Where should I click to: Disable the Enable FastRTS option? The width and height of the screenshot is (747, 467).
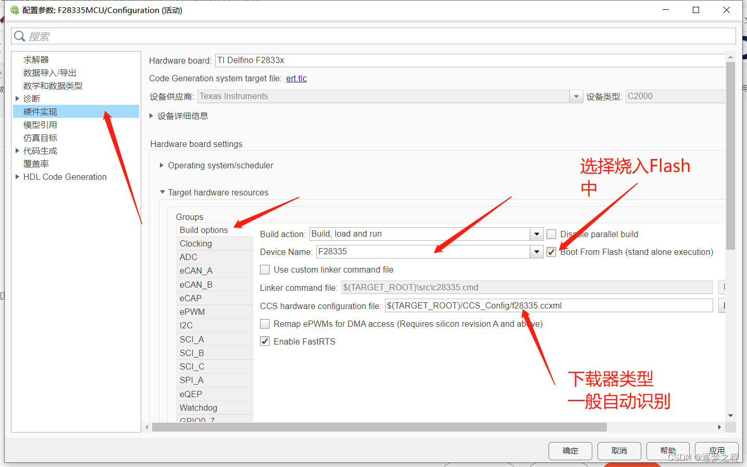[x=265, y=341]
